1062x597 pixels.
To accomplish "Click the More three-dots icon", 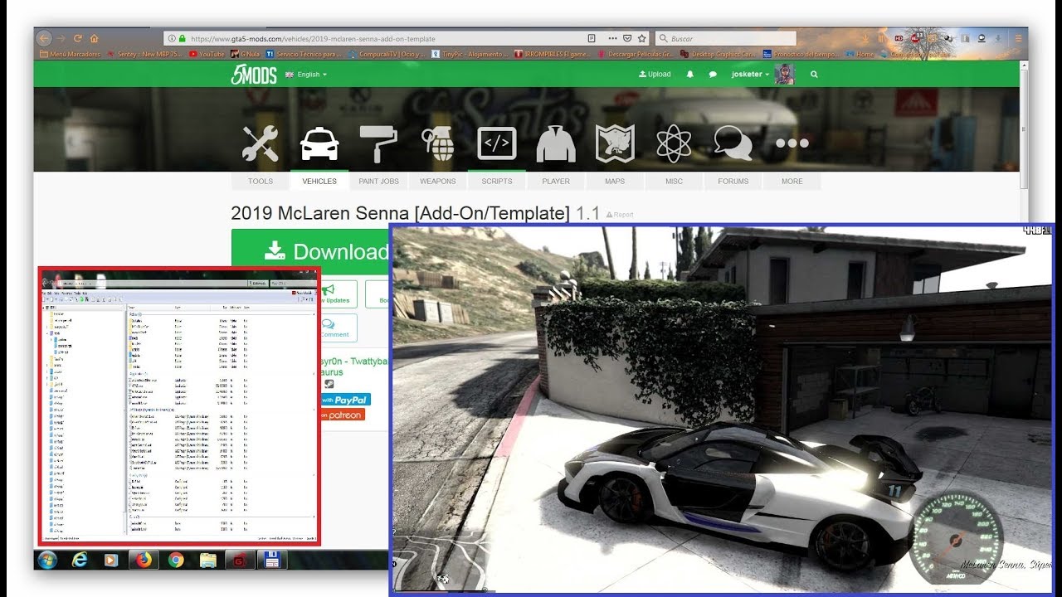I will click(x=792, y=144).
